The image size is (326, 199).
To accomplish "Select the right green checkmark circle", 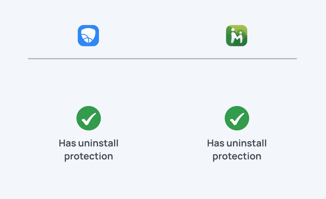I will [x=237, y=118].
